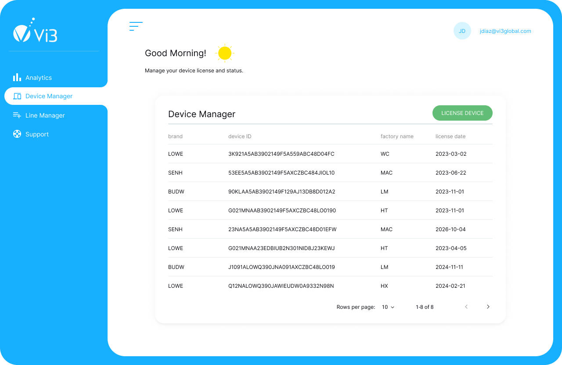Click license date 2023-03-02

pyautogui.click(x=451, y=154)
